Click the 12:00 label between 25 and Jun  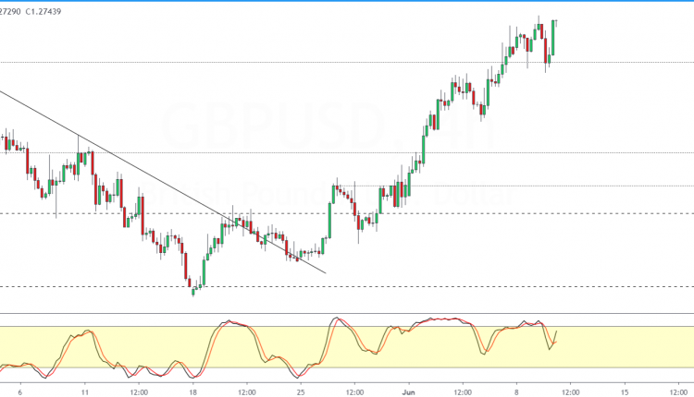tap(355, 392)
